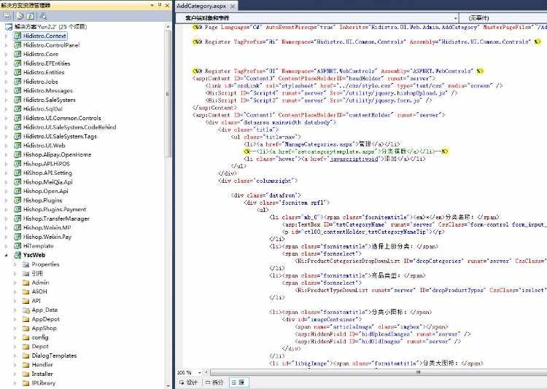Image resolution: width=547 pixels, height=389 pixels.
Task: Click the Show All Files toolbar icon
Action: click(20, 16)
